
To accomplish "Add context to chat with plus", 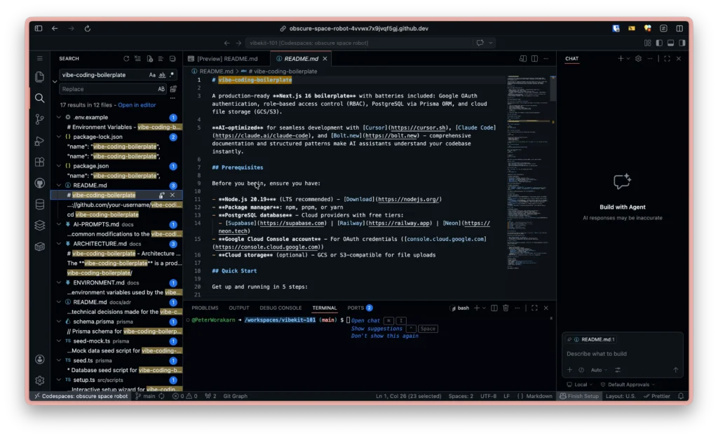I will point(569,370).
